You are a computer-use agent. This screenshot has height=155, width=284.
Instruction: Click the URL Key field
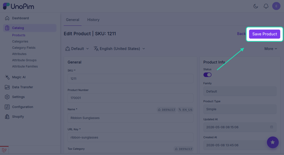tap(130, 137)
